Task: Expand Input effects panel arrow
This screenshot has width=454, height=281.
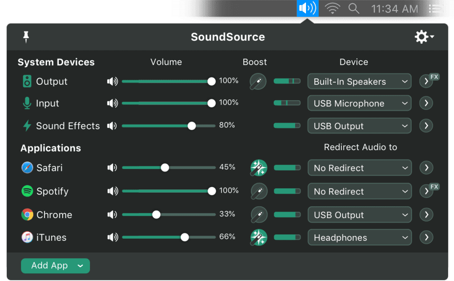Action: point(426,103)
